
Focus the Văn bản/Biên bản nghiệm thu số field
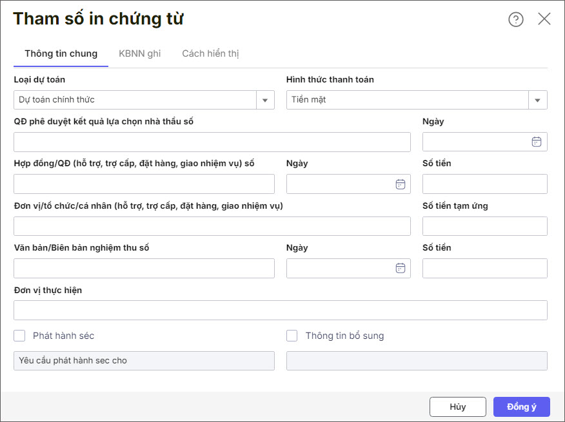144,268
